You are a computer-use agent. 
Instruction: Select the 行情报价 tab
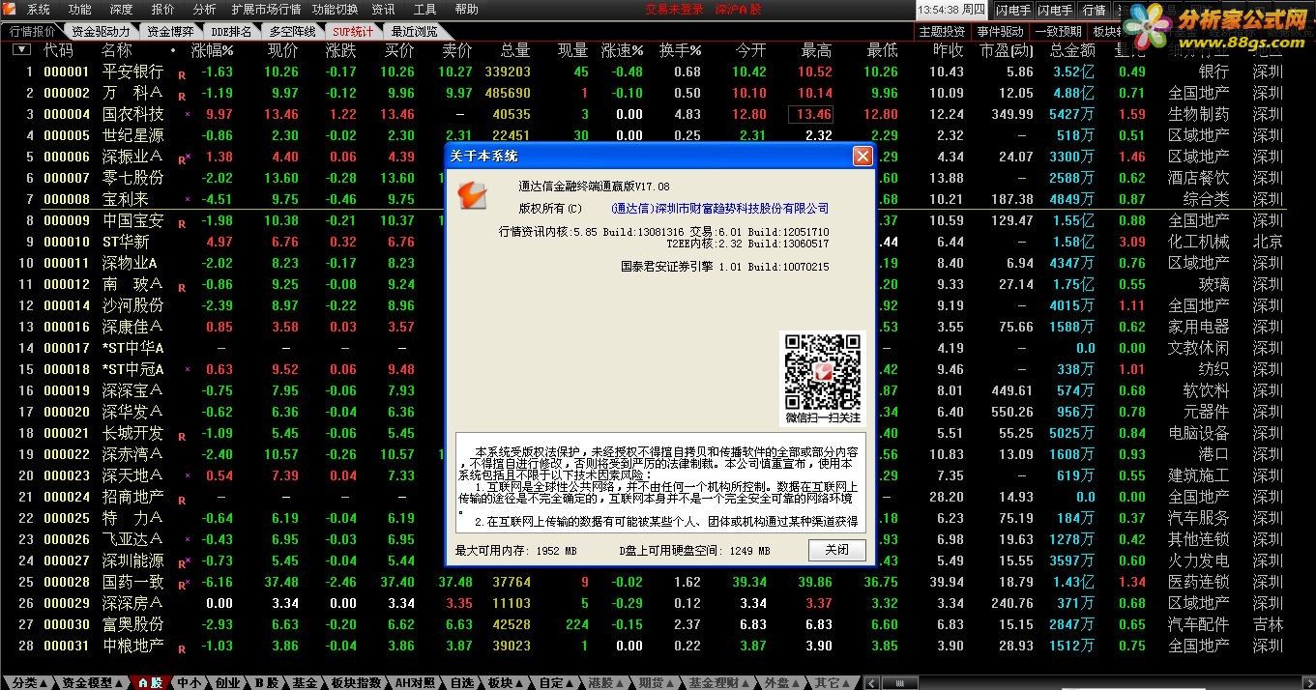tap(32, 31)
